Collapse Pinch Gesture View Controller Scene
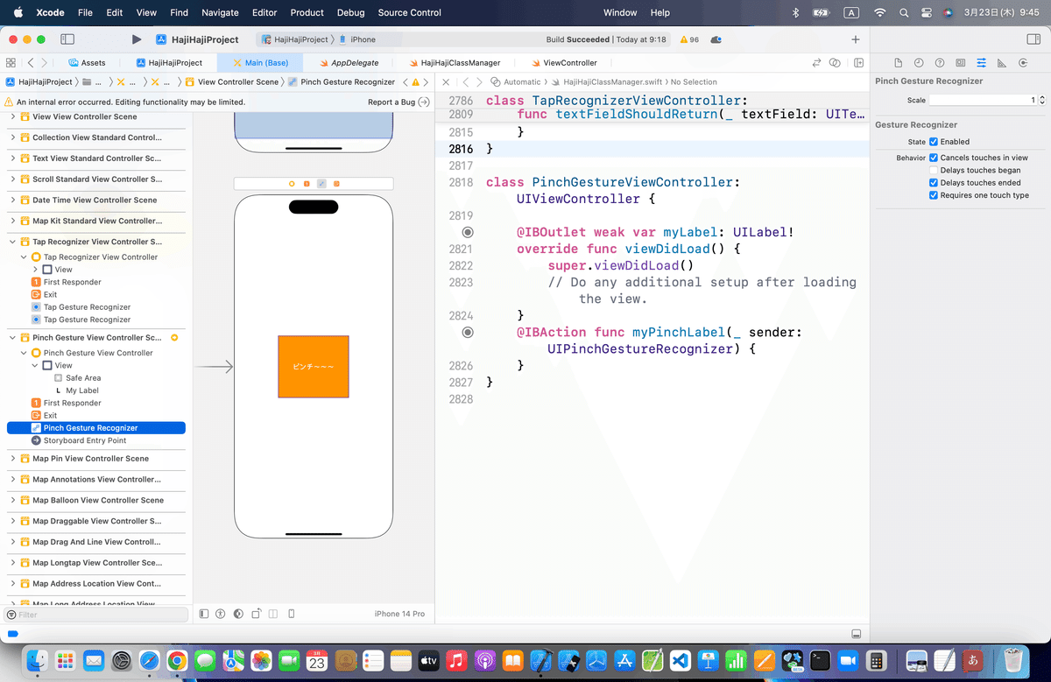 13,337
